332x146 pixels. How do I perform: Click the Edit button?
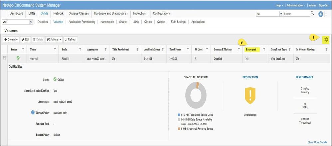click(25, 40)
